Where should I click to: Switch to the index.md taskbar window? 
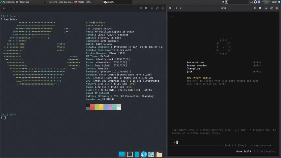tap(59, 2)
